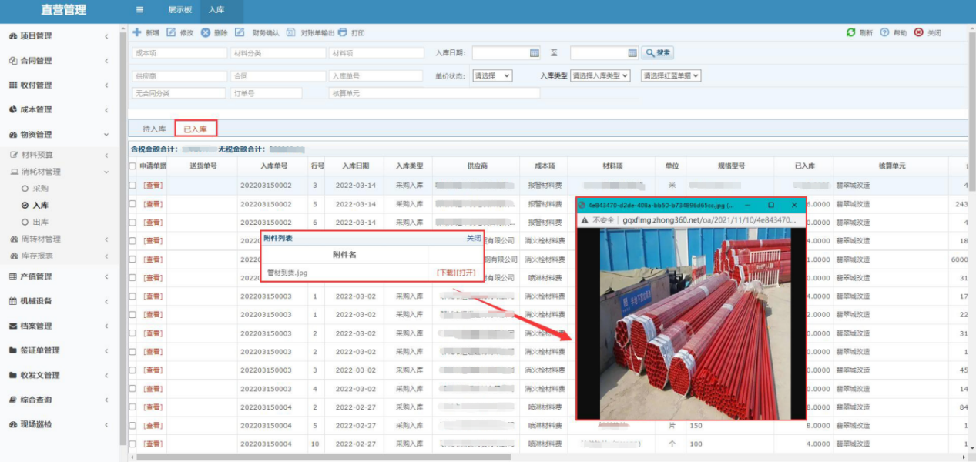Expand the 周转材管理 submenu

[x=60, y=239]
